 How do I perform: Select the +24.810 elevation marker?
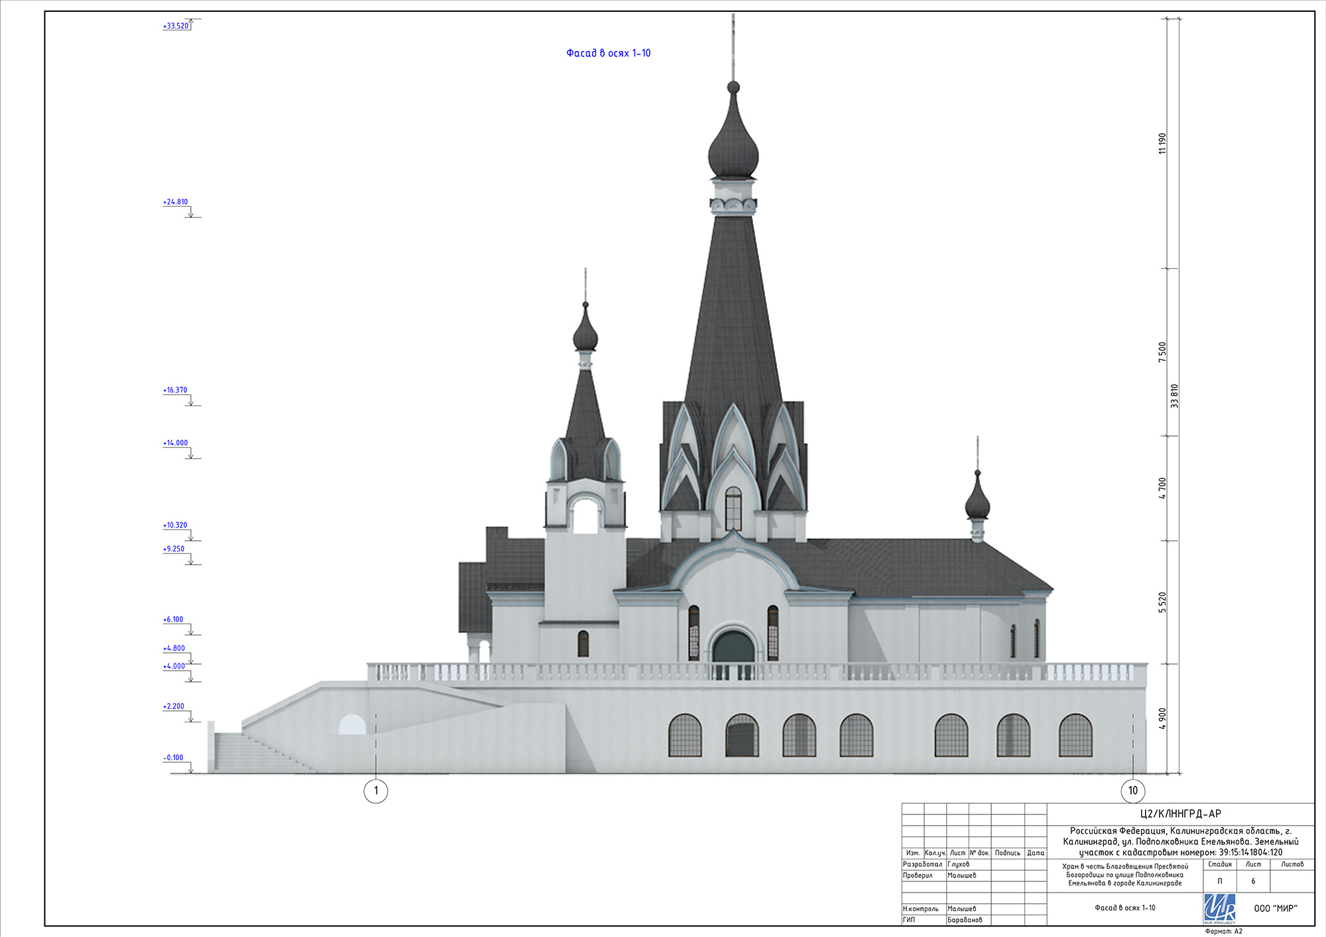pos(176,201)
